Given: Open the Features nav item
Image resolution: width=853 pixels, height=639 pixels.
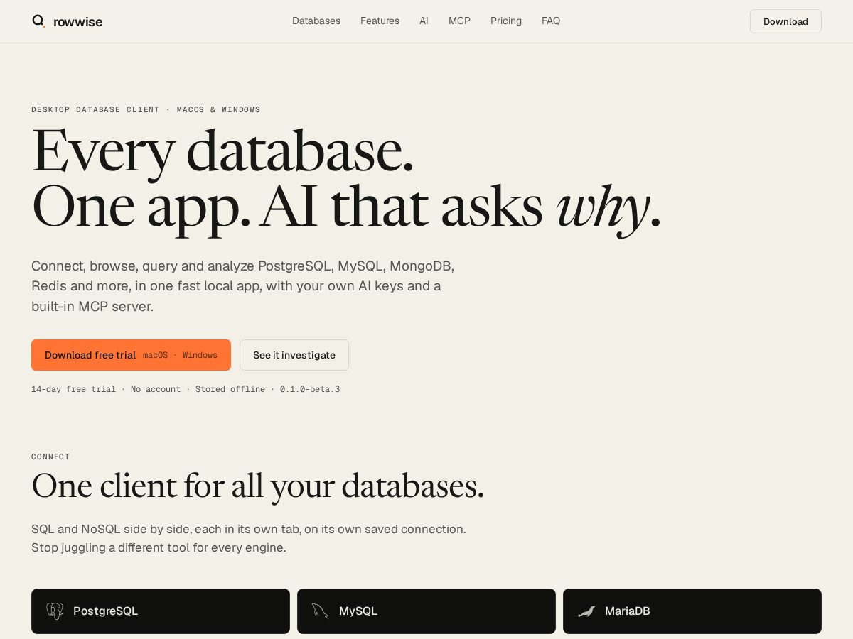Looking at the screenshot, I should click(380, 21).
